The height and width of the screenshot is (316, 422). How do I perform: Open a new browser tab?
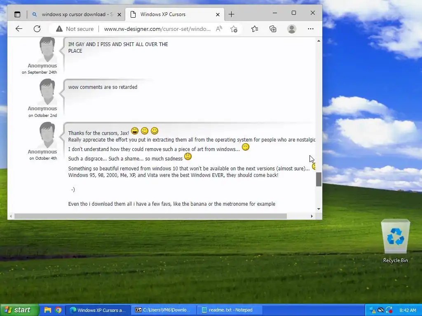231,14
